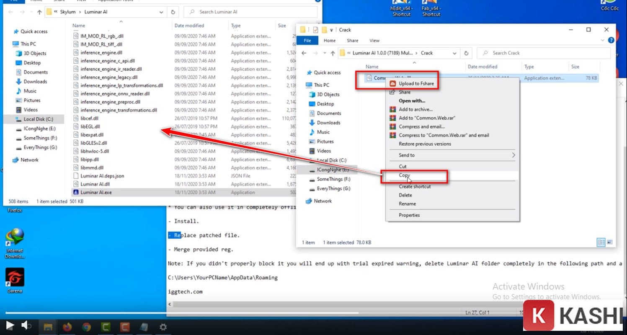Open Home tab in Crack window

tap(330, 41)
